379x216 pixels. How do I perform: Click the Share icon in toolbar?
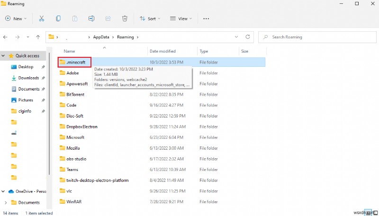108,18
